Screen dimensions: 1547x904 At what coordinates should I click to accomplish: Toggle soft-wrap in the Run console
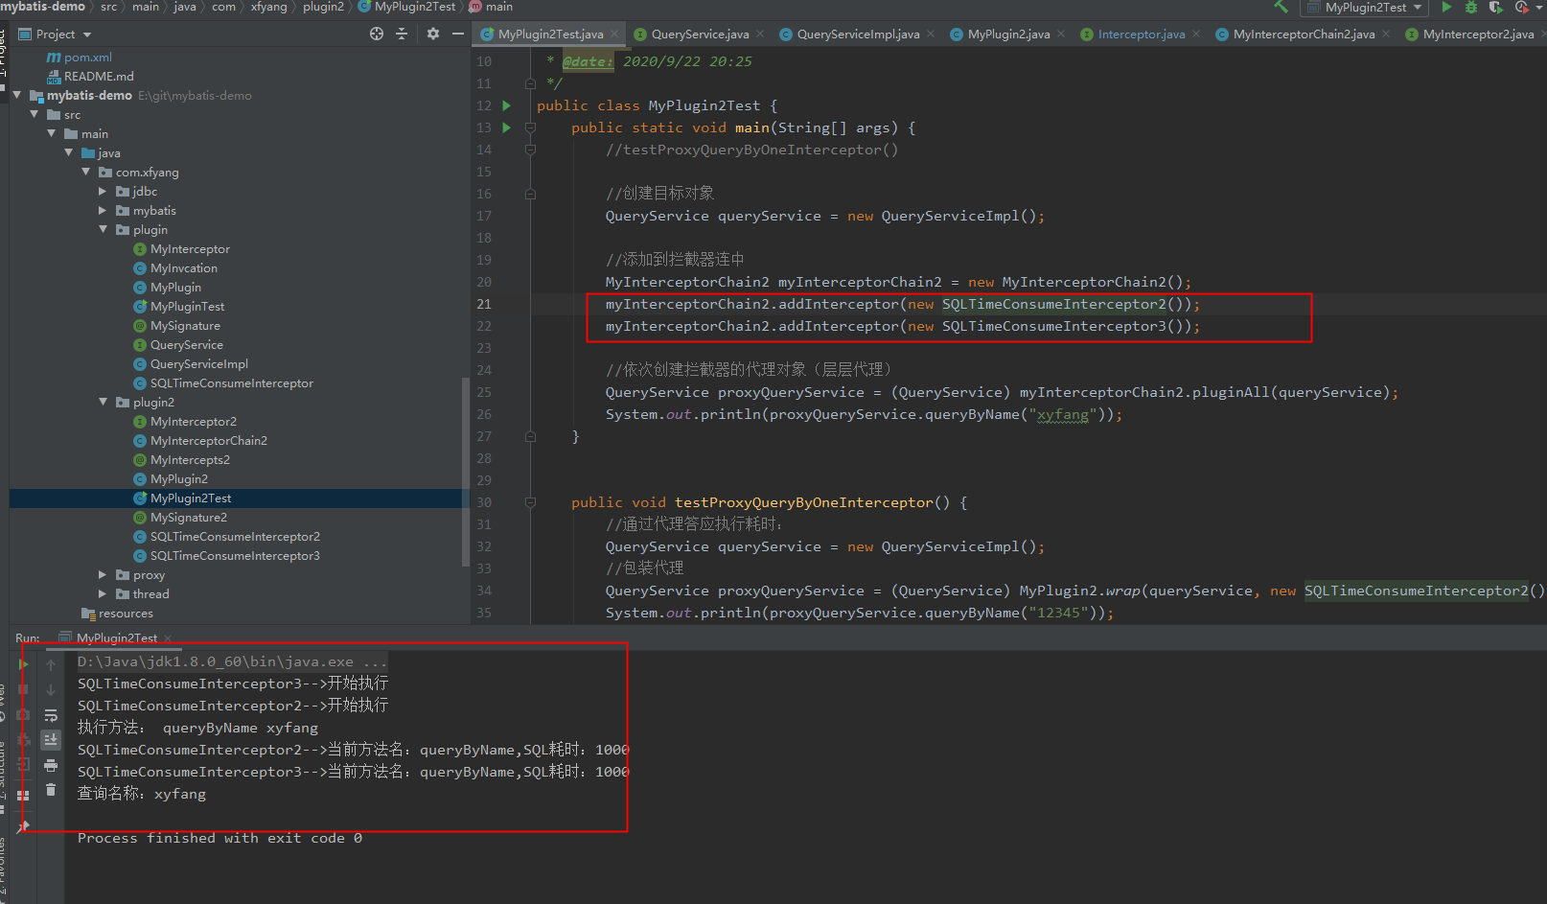51,715
